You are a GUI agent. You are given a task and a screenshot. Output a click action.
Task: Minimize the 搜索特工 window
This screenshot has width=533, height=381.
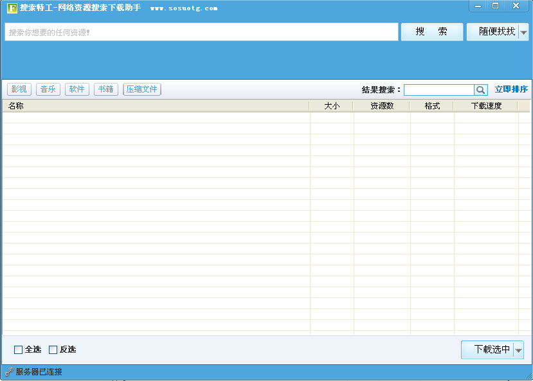coord(478,6)
